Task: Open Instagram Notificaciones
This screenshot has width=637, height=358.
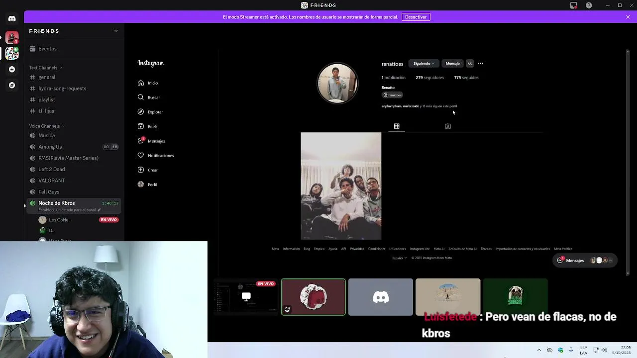Action: click(x=156, y=156)
